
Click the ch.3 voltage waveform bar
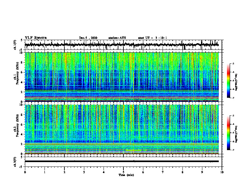pos(122,161)
